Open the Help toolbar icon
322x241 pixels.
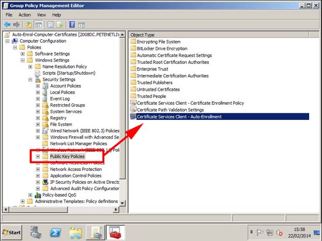coord(72,25)
